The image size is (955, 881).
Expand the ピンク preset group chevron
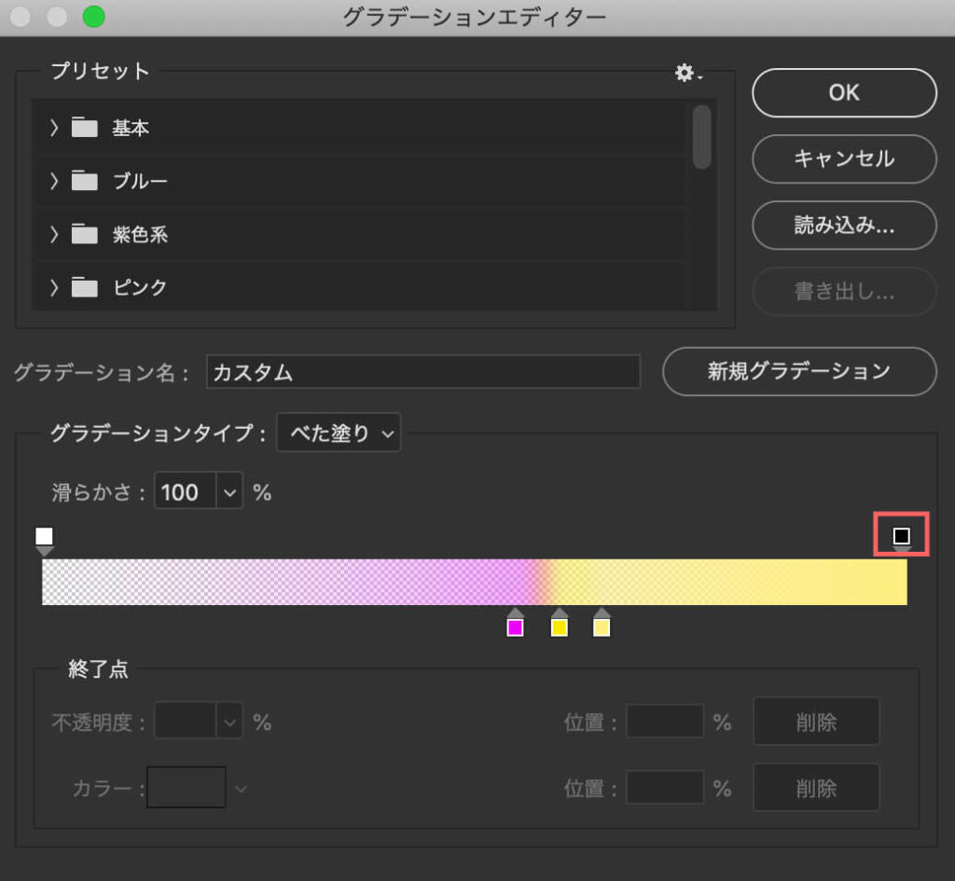coord(54,287)
